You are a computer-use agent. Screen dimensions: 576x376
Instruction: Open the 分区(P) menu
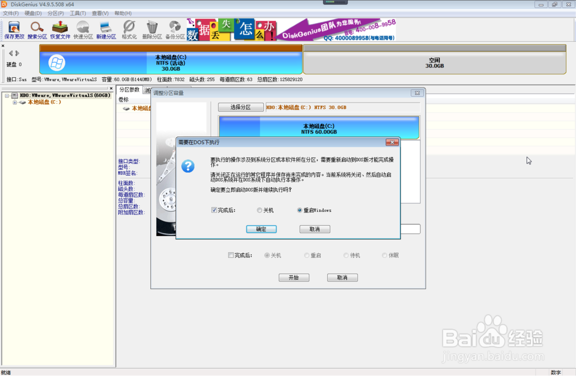55,13
